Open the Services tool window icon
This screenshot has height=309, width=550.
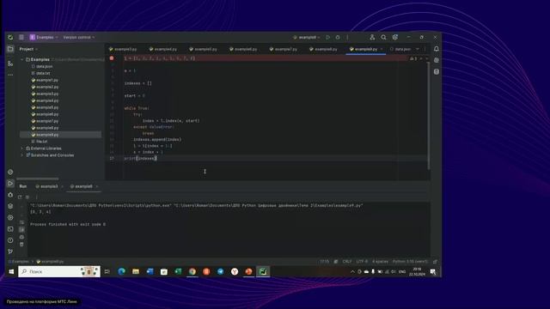point(10,217)
